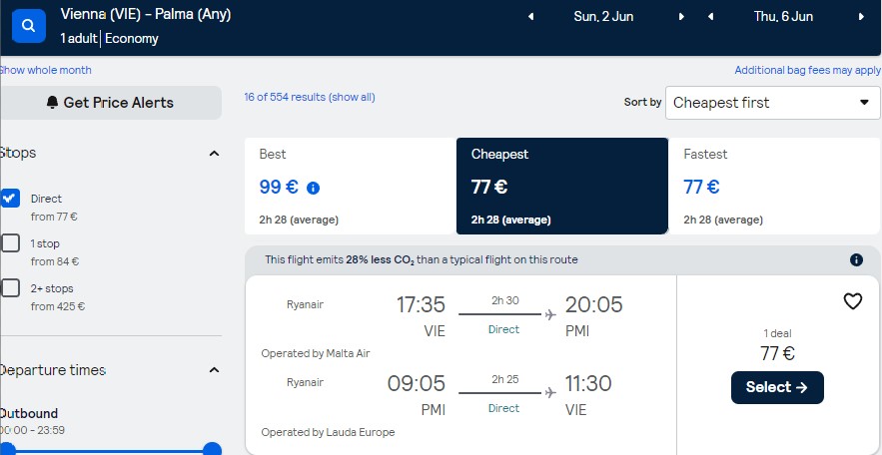Open the Sort by Cheapest first dropdown
Viewport: 882px width, 455px height.
tap(772, 103)
